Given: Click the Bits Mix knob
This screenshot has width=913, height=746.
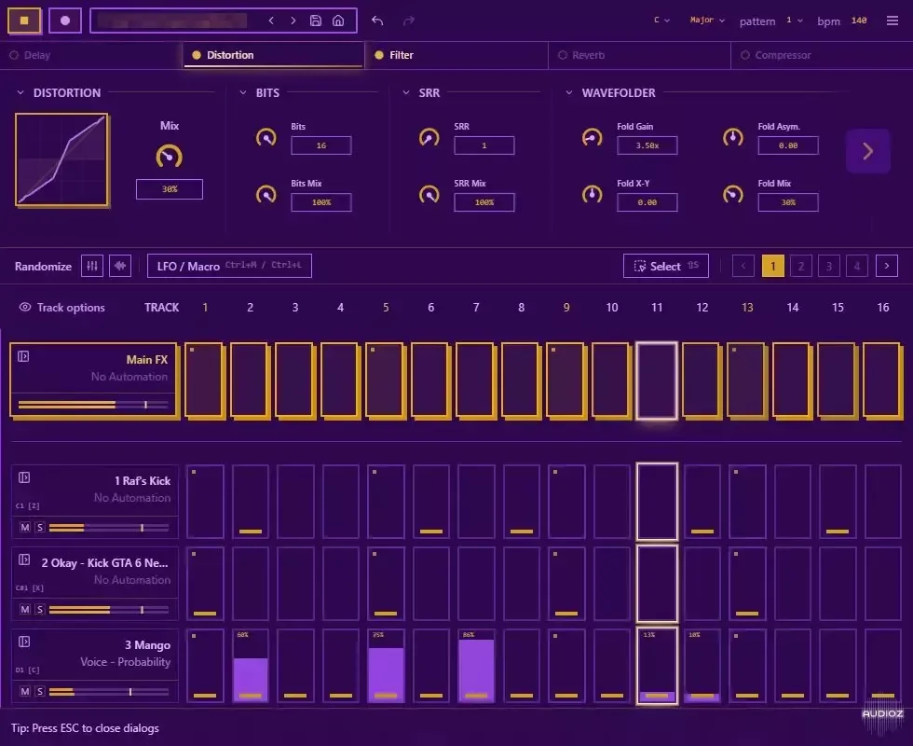Looking at the screenshot, I should click(266, 194).
